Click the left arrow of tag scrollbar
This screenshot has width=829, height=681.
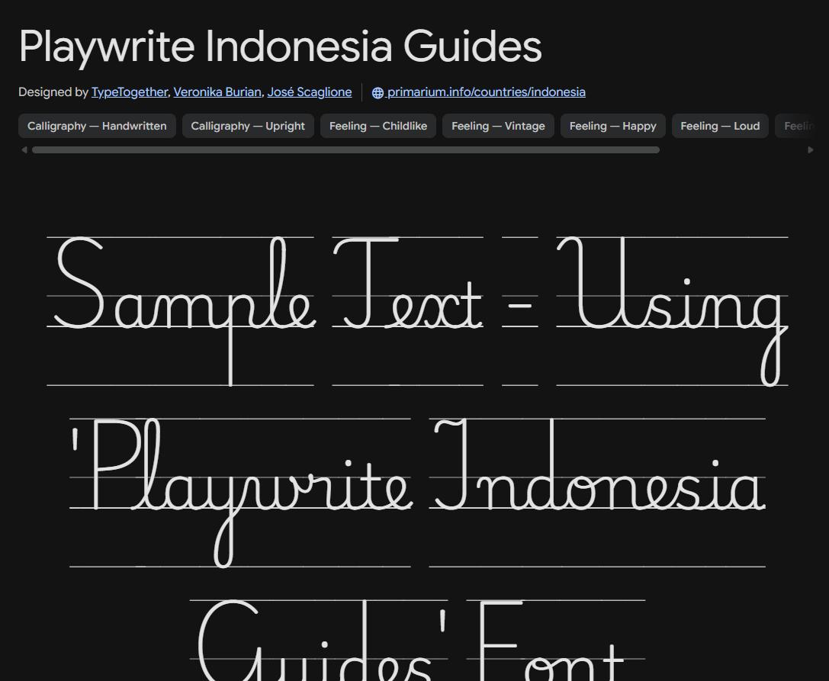pos(24,150)
